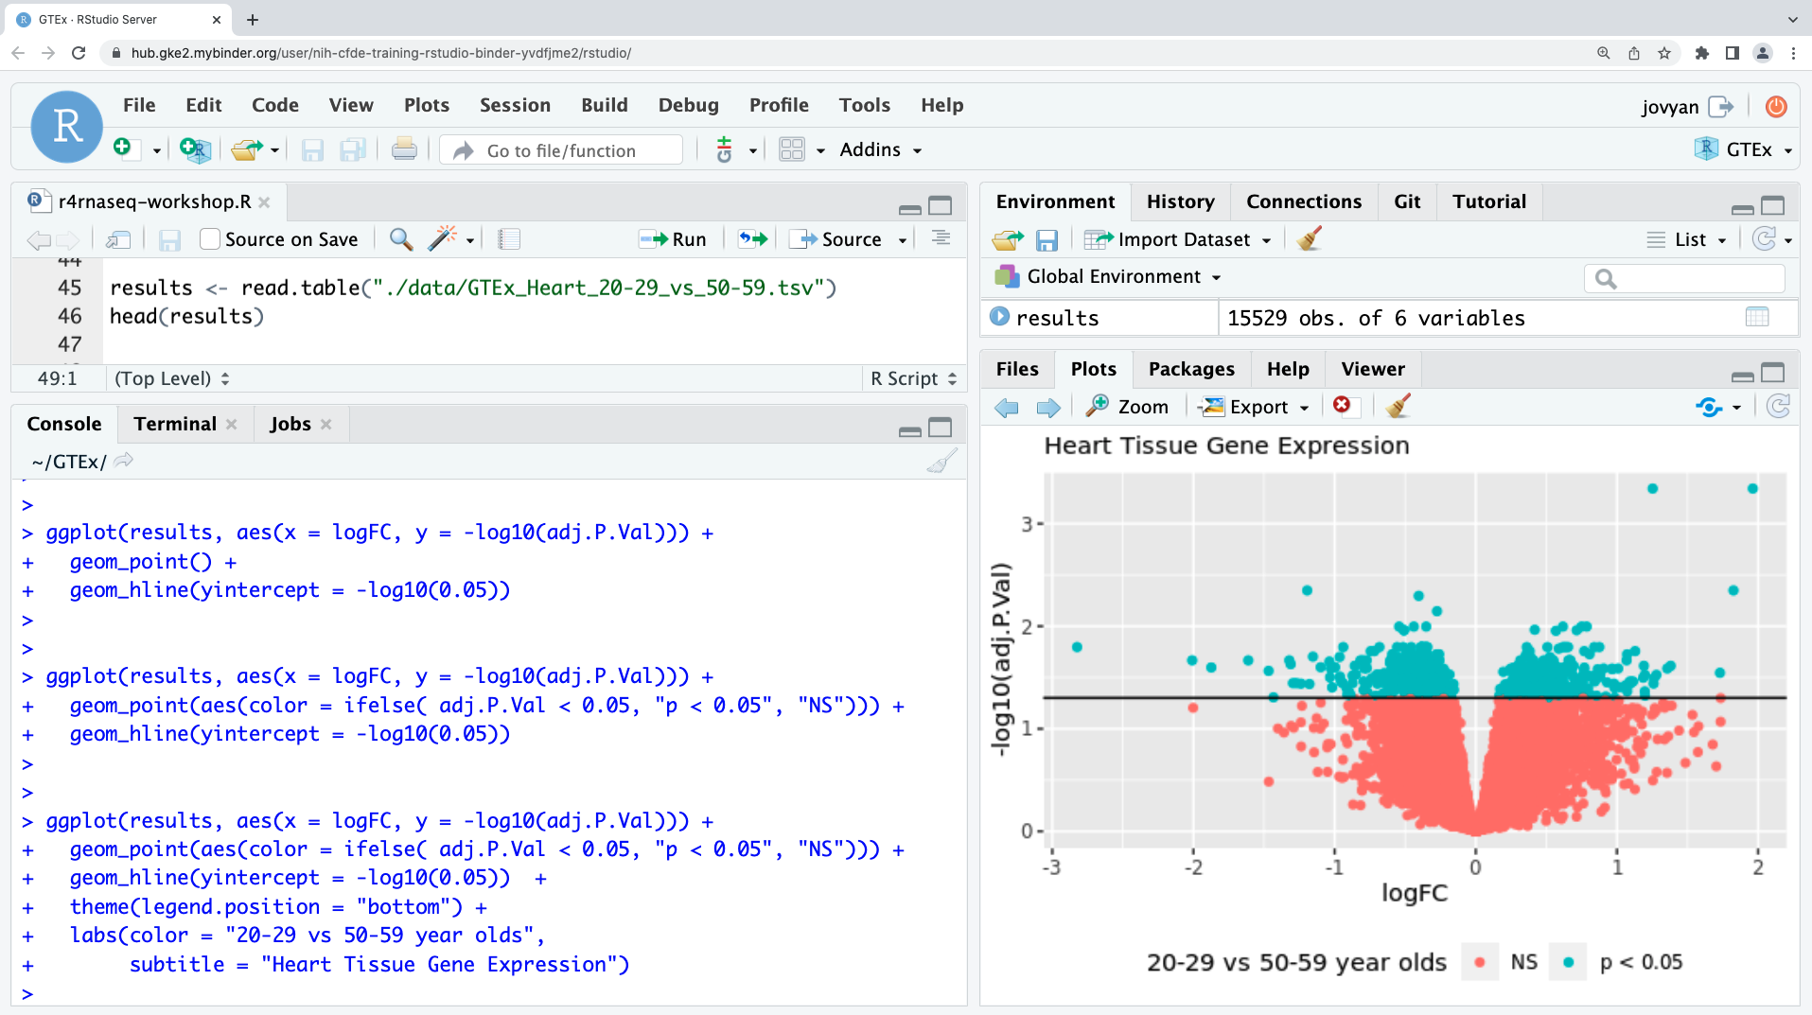This screenshot has height=1015, width=1812.
Task: Open the Export plot dropdown
Action: point(1254,408)
